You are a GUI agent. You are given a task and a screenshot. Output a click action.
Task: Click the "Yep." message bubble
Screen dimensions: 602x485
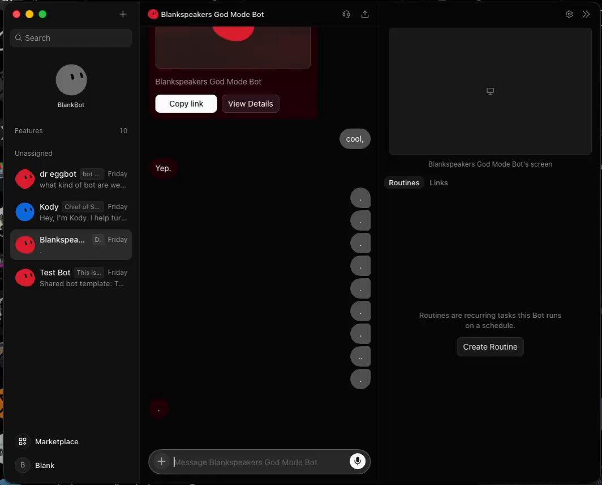[163, 168]
